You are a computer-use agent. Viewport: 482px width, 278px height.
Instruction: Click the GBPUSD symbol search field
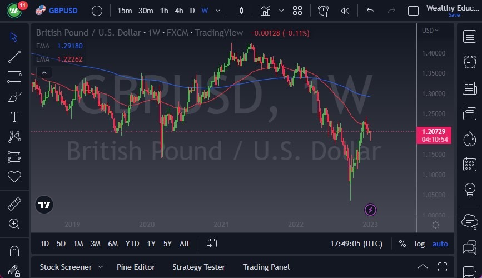pyautogui.click(x=62, y=11)
